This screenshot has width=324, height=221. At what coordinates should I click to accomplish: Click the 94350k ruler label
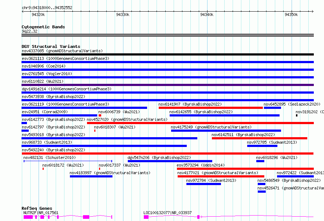[291, 15]
